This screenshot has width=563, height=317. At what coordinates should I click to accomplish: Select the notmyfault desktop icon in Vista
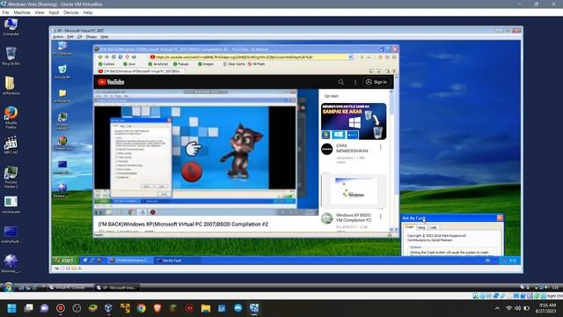pos(11,235)
